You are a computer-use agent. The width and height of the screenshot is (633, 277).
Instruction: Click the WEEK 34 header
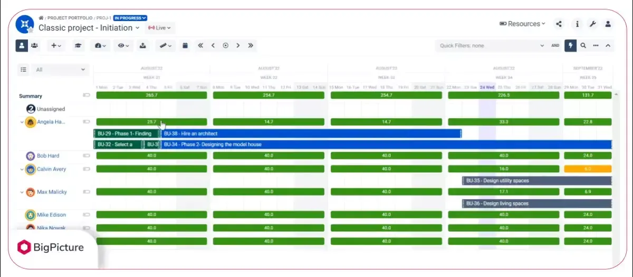pos(503,77)
